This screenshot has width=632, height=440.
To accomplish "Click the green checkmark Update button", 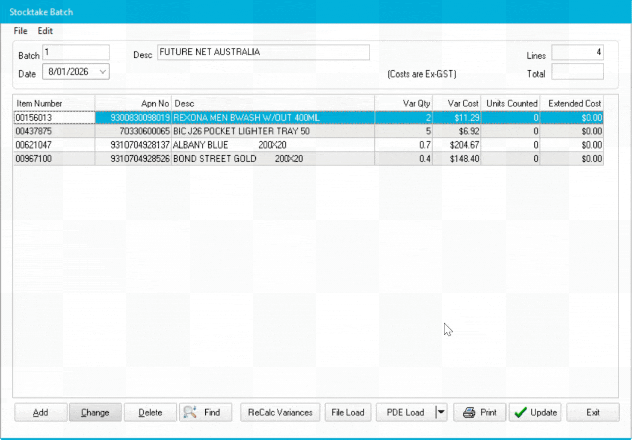I will (535, 412).
